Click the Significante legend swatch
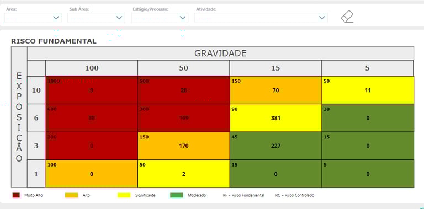The image size is (424, 209). (124, 195)
